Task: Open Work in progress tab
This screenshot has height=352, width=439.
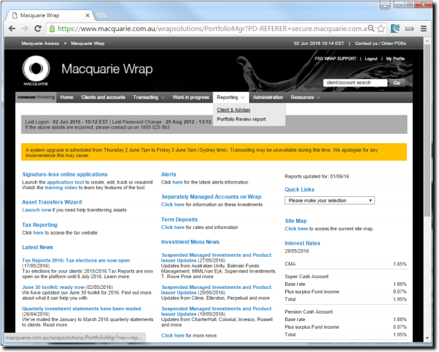Action: [x=190, y=97]
